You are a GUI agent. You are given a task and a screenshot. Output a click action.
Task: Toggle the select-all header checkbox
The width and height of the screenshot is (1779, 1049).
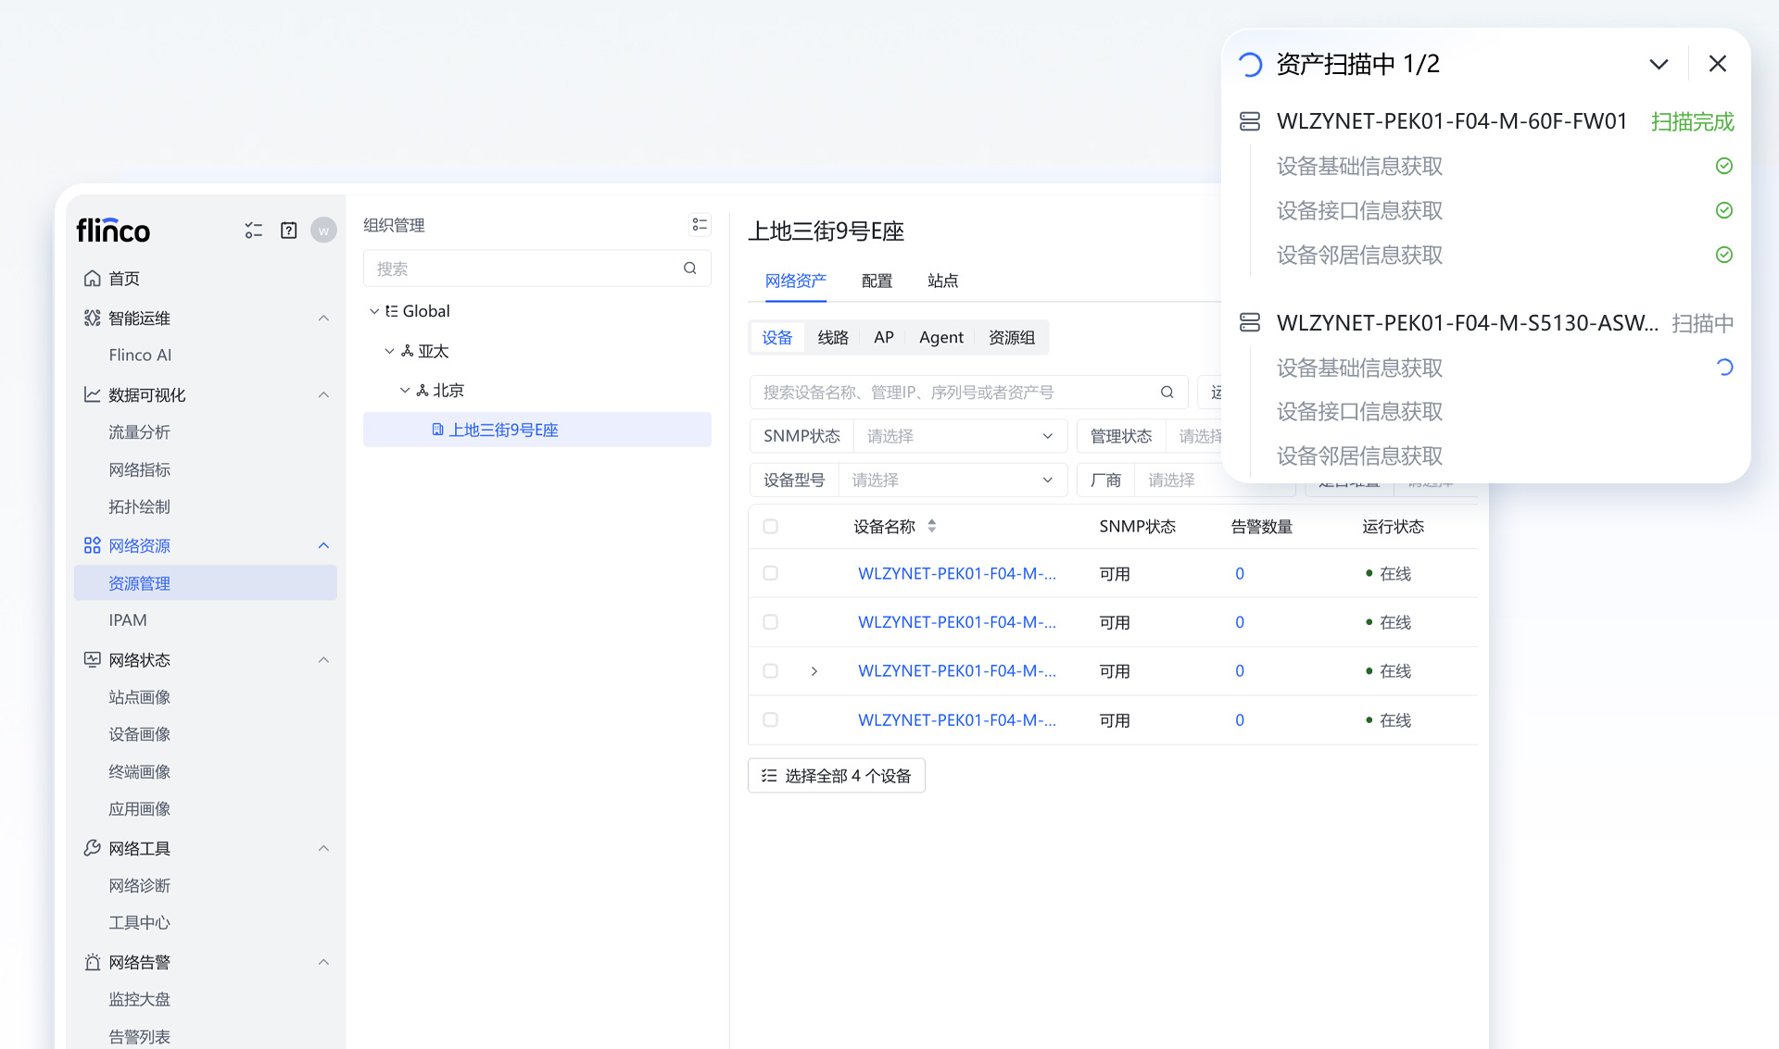pos(770,527)
